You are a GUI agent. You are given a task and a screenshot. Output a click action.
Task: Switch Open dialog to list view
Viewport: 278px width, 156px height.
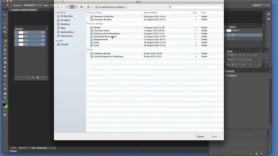point(72,7)
